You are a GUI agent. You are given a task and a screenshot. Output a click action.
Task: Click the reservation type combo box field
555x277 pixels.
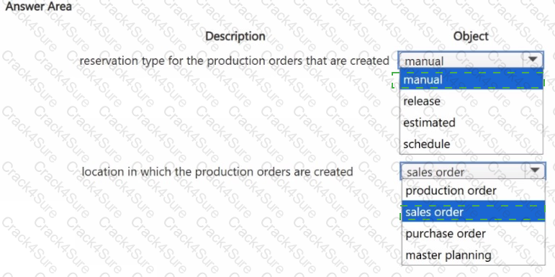click(470, 60)
